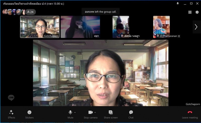This screenshot has height=123, width=201.
Task: Show next participants with right arrow
Action: 196,27
